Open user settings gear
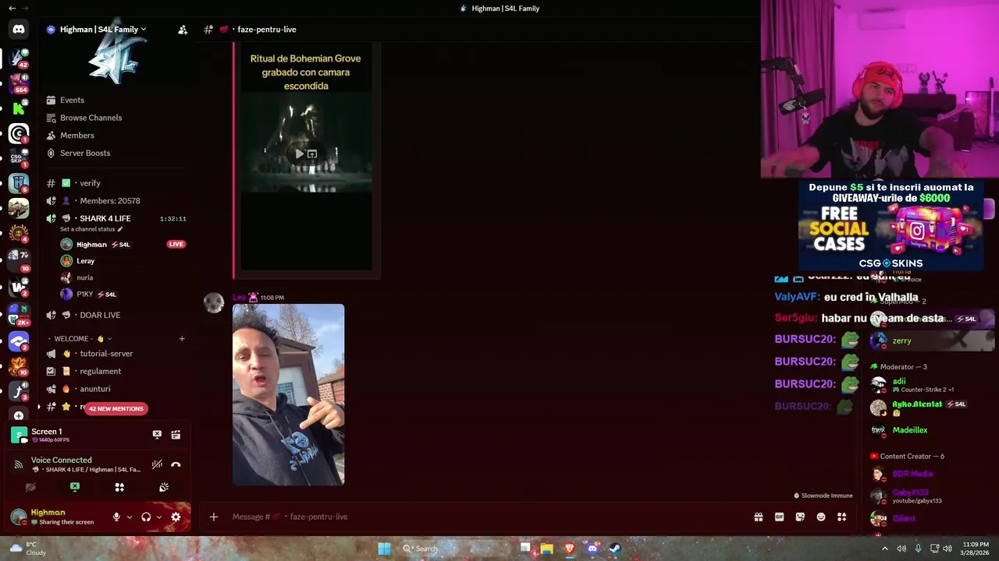 176,517
